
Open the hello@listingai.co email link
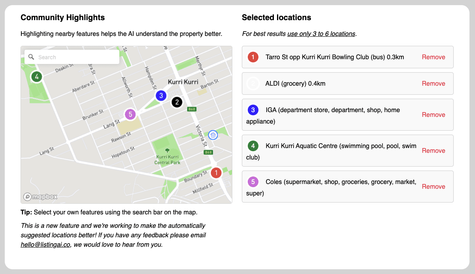pyautogui.click(x=45, y=245)
